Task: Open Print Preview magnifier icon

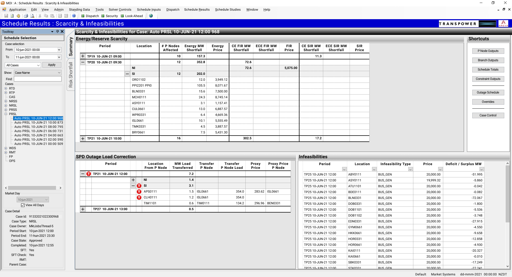Action: pyautogui.click(x=32, y=16)
